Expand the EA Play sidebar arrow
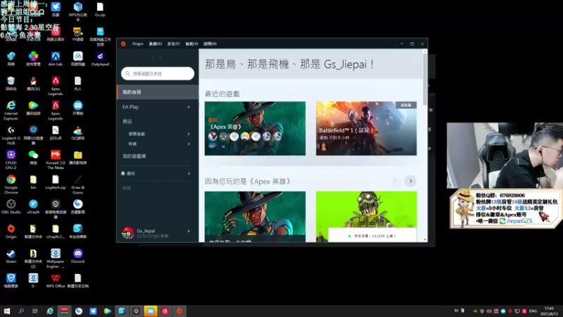563x317 pixels. coord(189,107)
